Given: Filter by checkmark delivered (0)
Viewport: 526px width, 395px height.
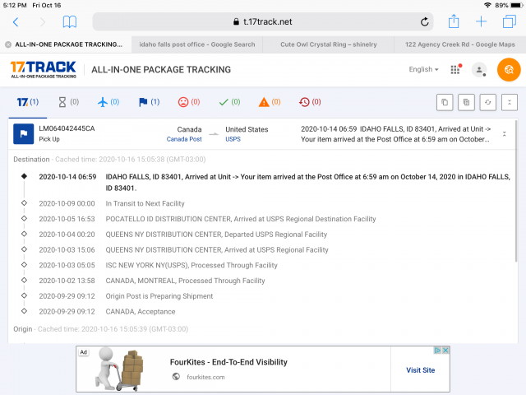Looking at the screenshot, I should coord(229,102).
